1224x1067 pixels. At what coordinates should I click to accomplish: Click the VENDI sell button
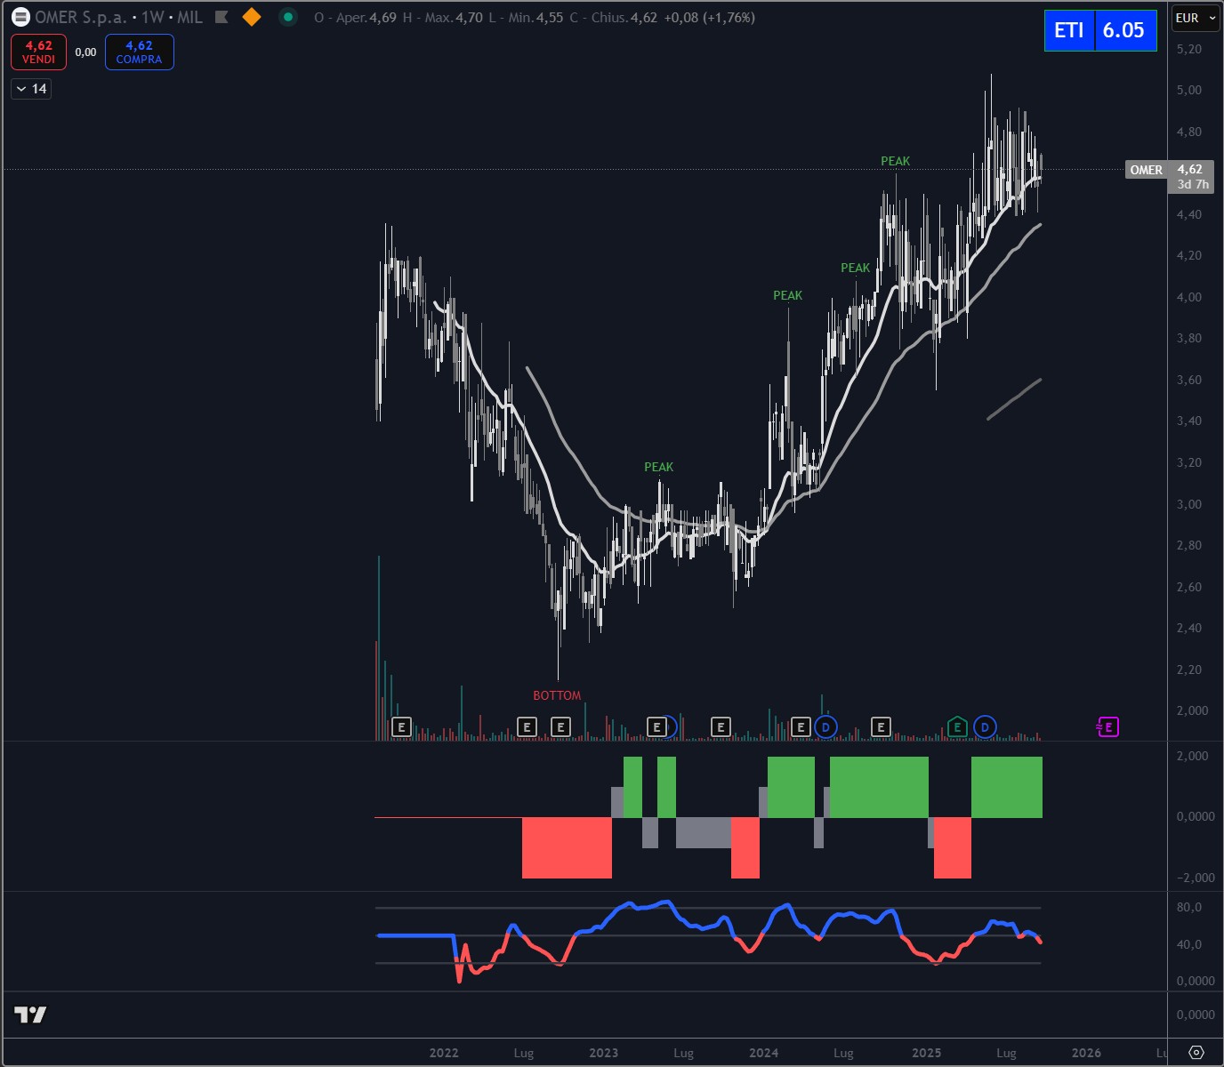pyautogui.click(x=38, y=52)
